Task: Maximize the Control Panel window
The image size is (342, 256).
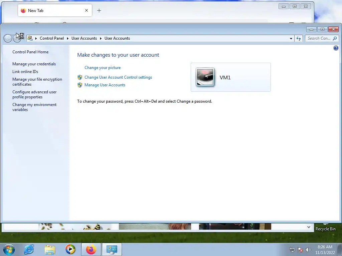Action: point(322,29)
